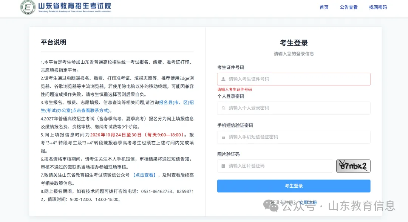This screenshot has width=408, height=222.
Task: Click the phone number 0531-86162753 text
Action: pyautogui.click(x=157, y=191)
